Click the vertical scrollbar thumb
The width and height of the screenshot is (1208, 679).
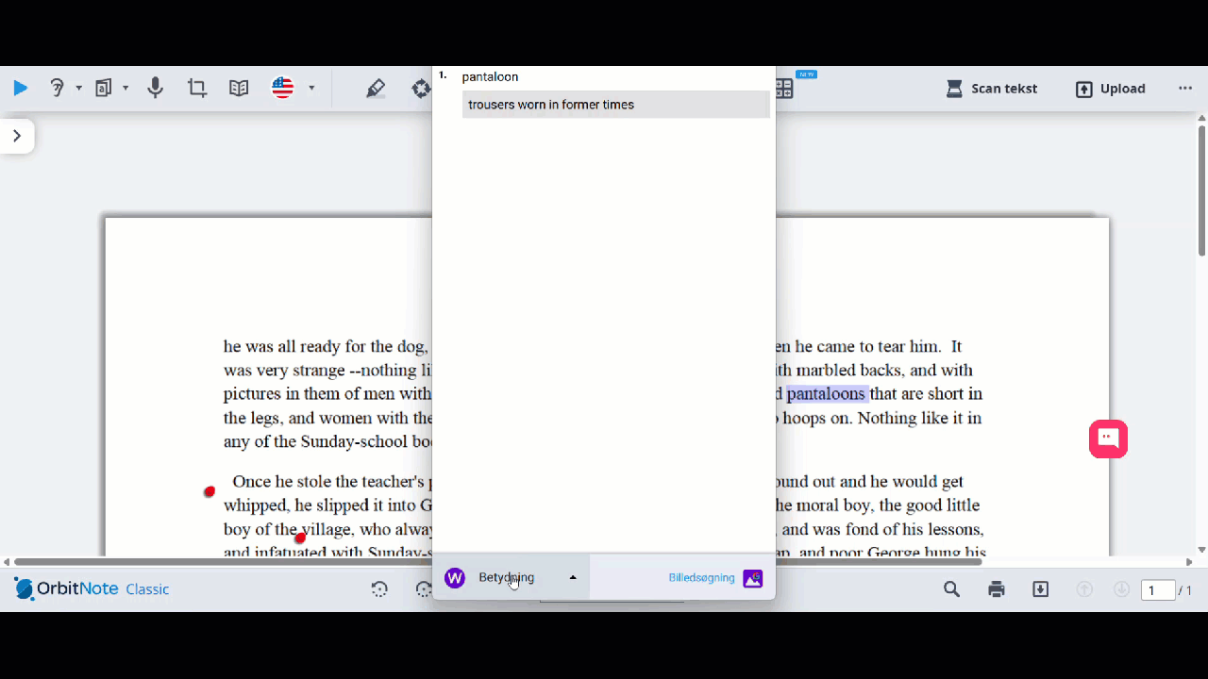1201,189
